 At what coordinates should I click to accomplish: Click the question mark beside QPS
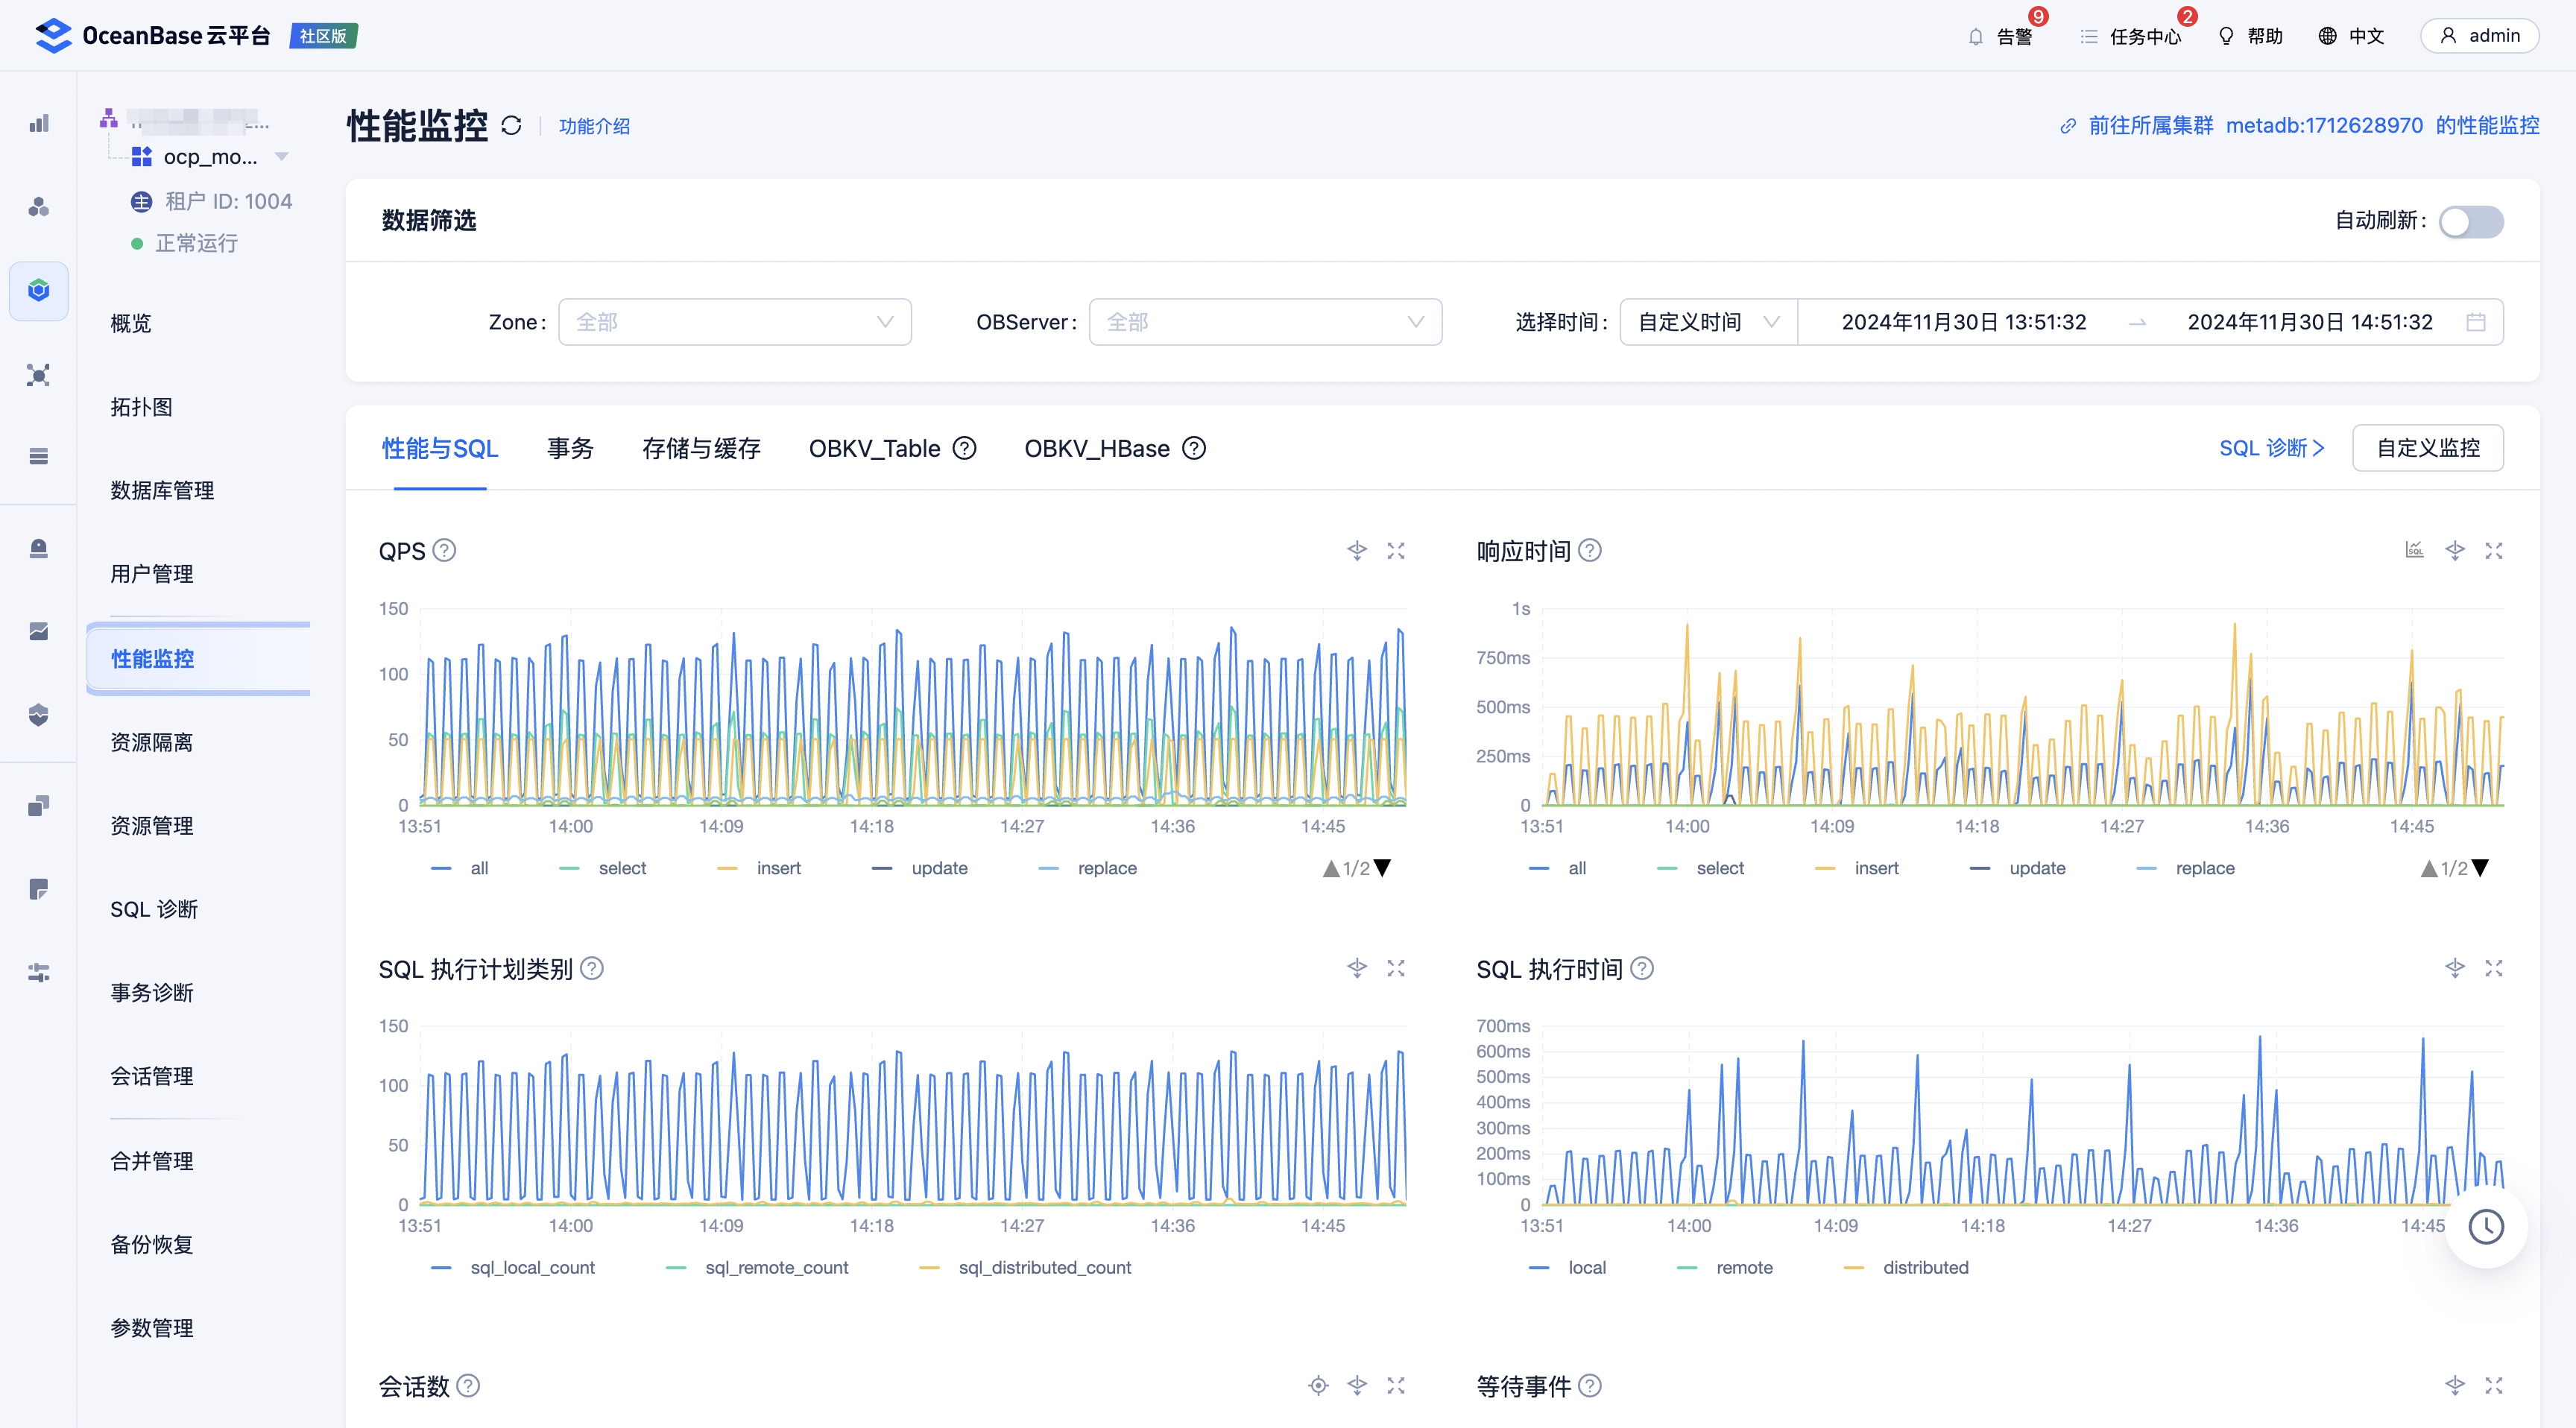[444, 551]
